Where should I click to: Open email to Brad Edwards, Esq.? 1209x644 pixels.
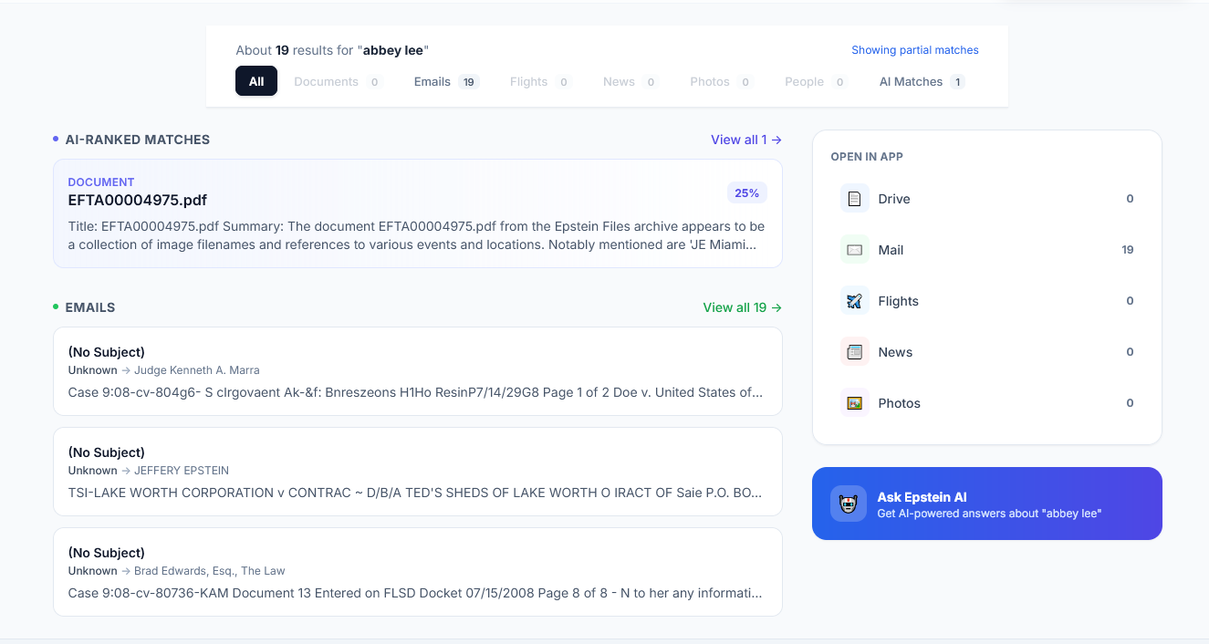click(x=417, y=572)
